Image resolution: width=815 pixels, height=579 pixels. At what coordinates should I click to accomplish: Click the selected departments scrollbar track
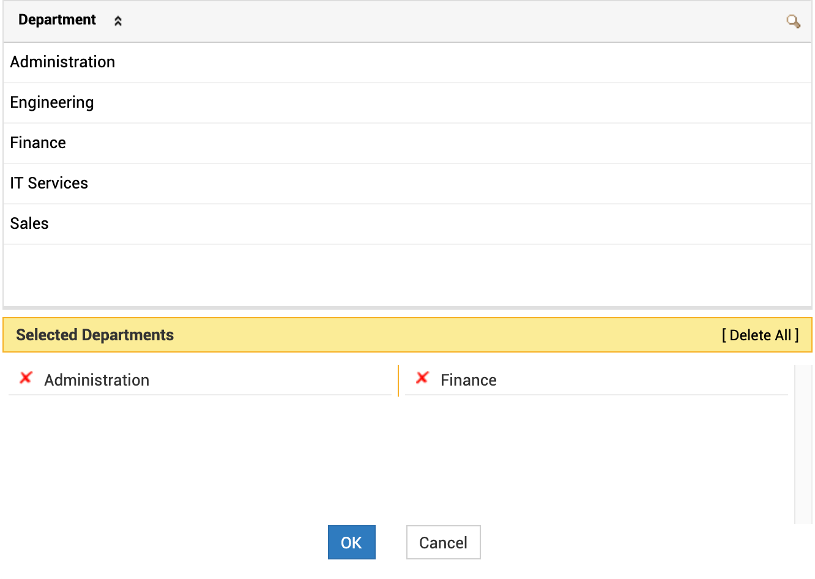[803, 444]
